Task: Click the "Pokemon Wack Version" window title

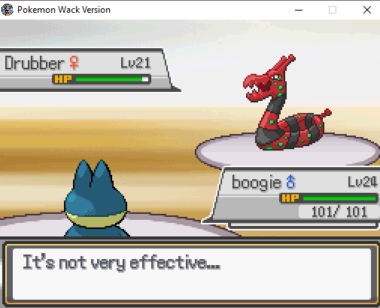Action: pos(64,10)
